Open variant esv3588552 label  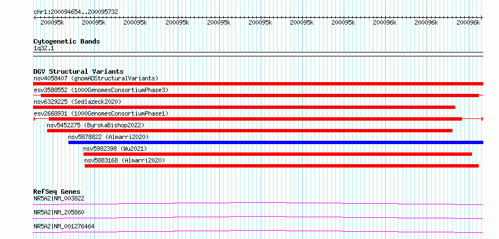(x=101, y=90)
